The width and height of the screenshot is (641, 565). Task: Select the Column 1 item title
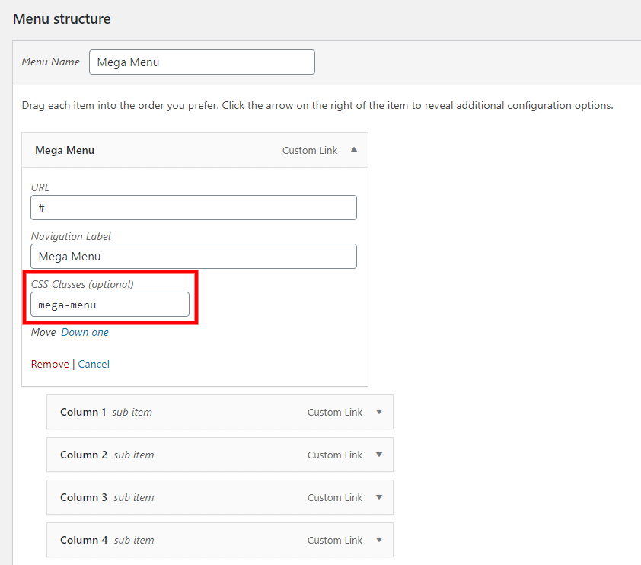83,412
